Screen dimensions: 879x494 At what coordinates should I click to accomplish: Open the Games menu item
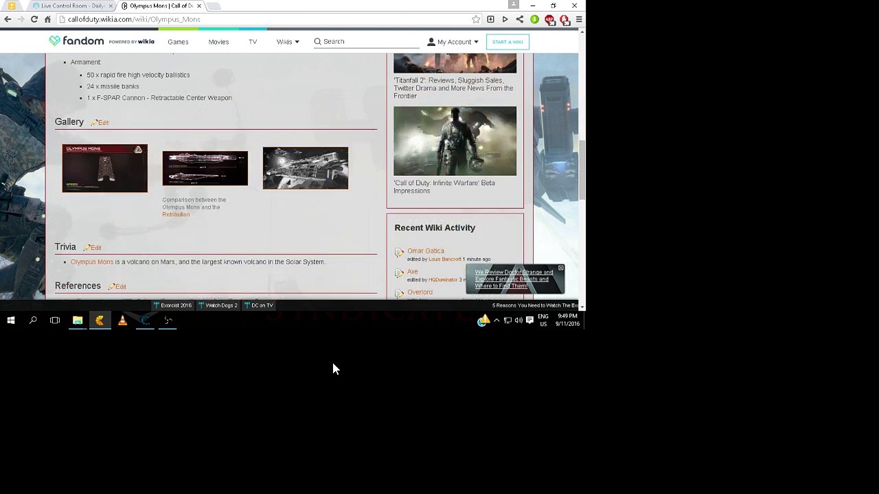(x=178, y=42)
